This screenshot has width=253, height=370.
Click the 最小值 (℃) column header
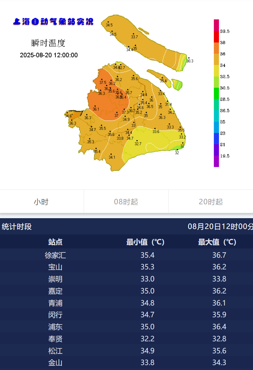(x=145, y=242)
